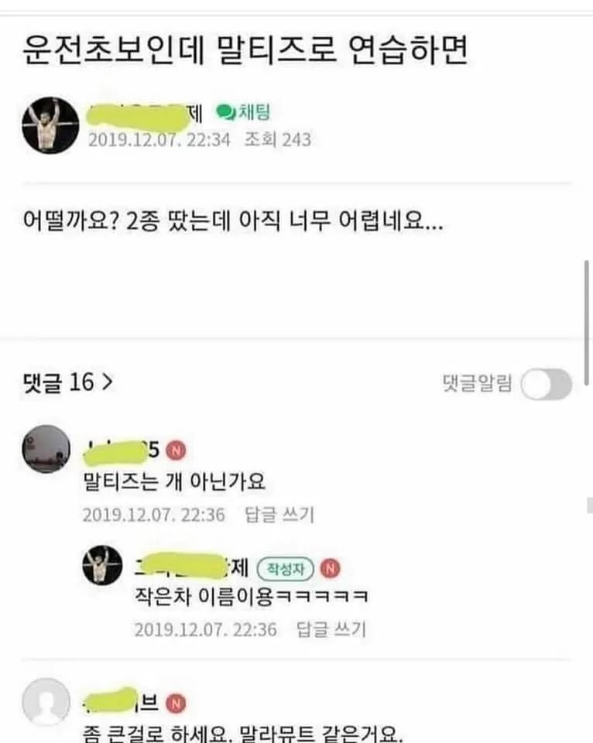This screenshot has height=743, width=593.
Task: Toggle the 댓글알림 comment notification switch
Action: point(546,384)
